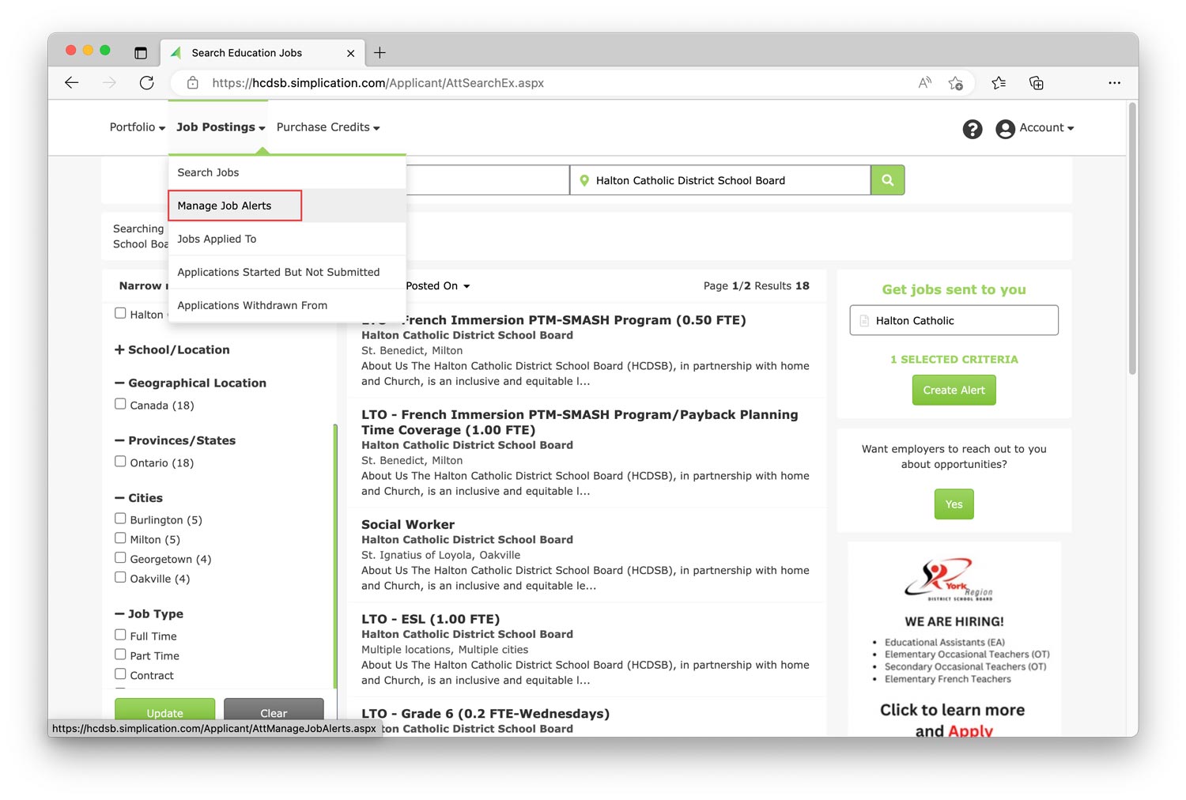The image size is (1186, 800).
Task: Reload the page with the refresh icon
Action: (x=146, y=83)
